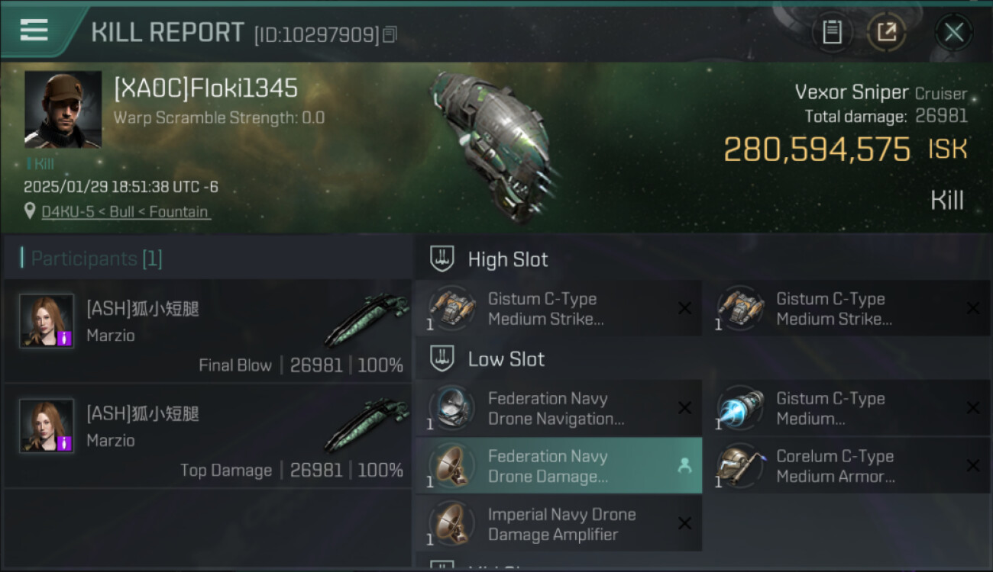Click the High Slot section header

tap(507, 259)
